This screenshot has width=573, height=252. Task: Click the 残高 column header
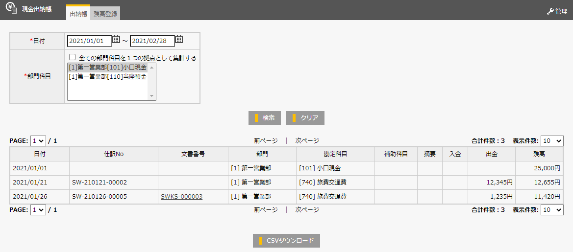[x=539, y=154]
